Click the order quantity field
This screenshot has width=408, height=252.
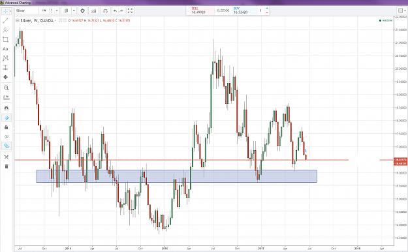(260, 10)
